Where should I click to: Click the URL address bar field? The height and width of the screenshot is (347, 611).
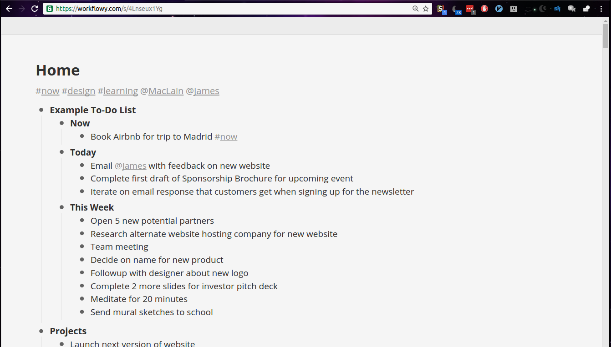point(228,9)
